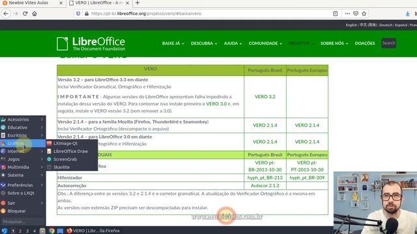Select Sobre o LXQt menu entry
Screen dimensions: 417x234
tap(23, 193)
